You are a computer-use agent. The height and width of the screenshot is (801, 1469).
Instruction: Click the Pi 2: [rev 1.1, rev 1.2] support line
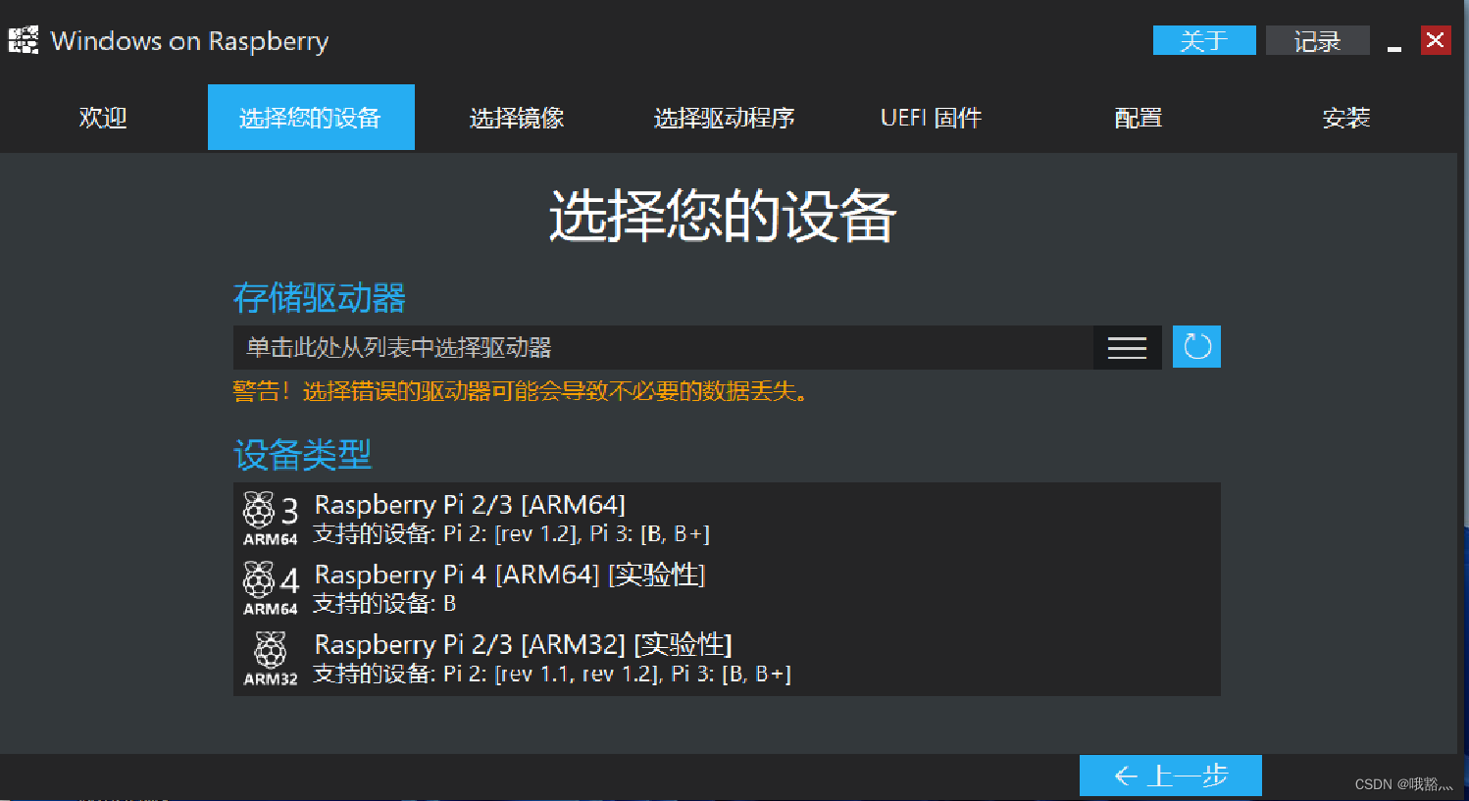click(x=552, y=674)
